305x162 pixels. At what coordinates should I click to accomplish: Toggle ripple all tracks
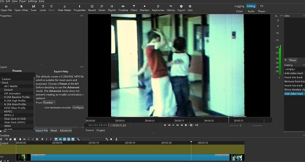point(69,139)
